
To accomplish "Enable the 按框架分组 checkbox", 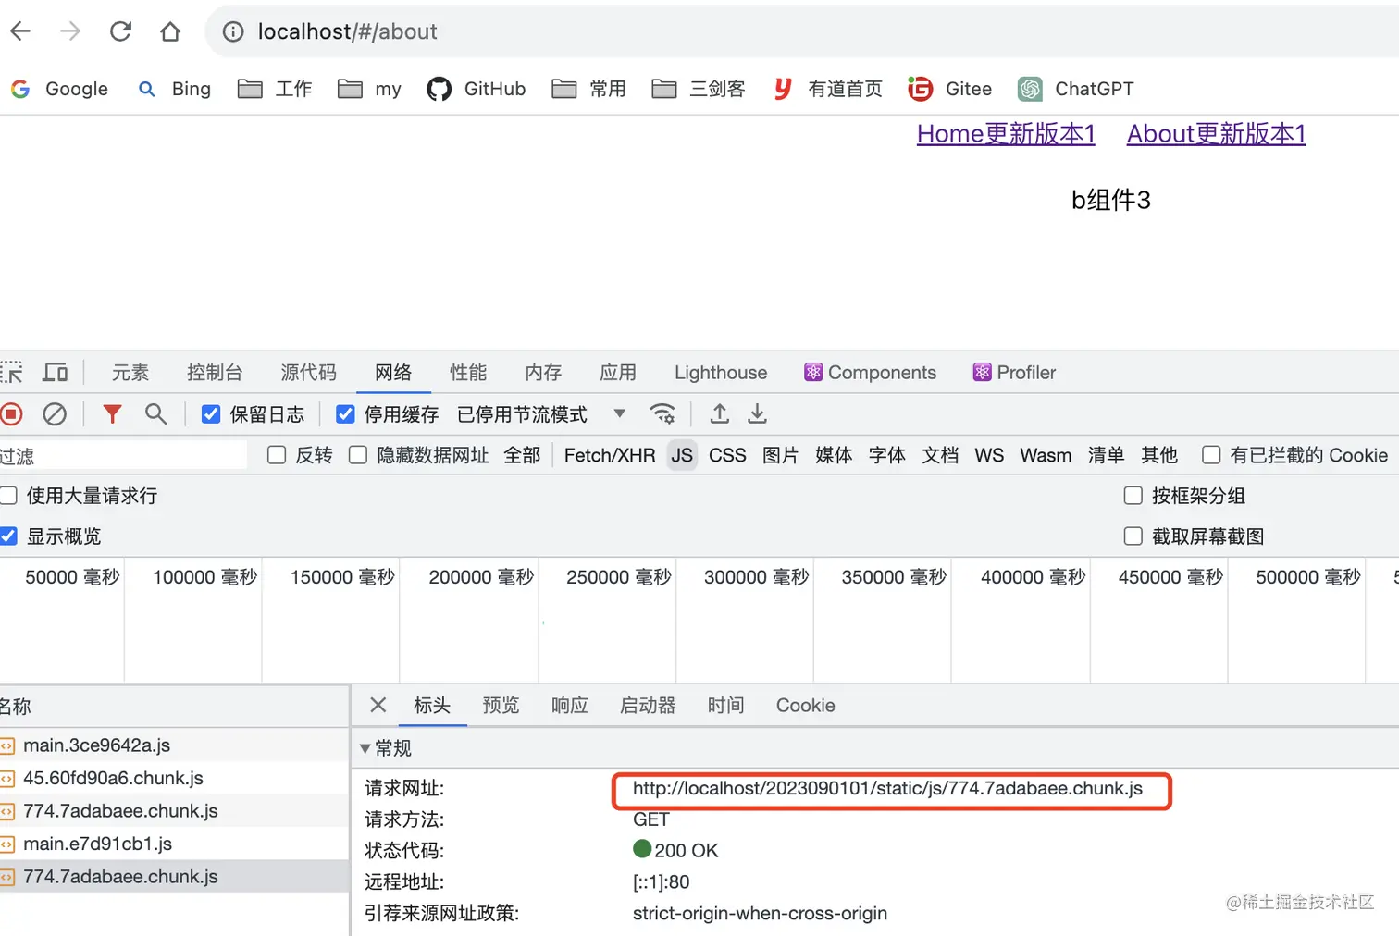I will tap(1133, 496).
